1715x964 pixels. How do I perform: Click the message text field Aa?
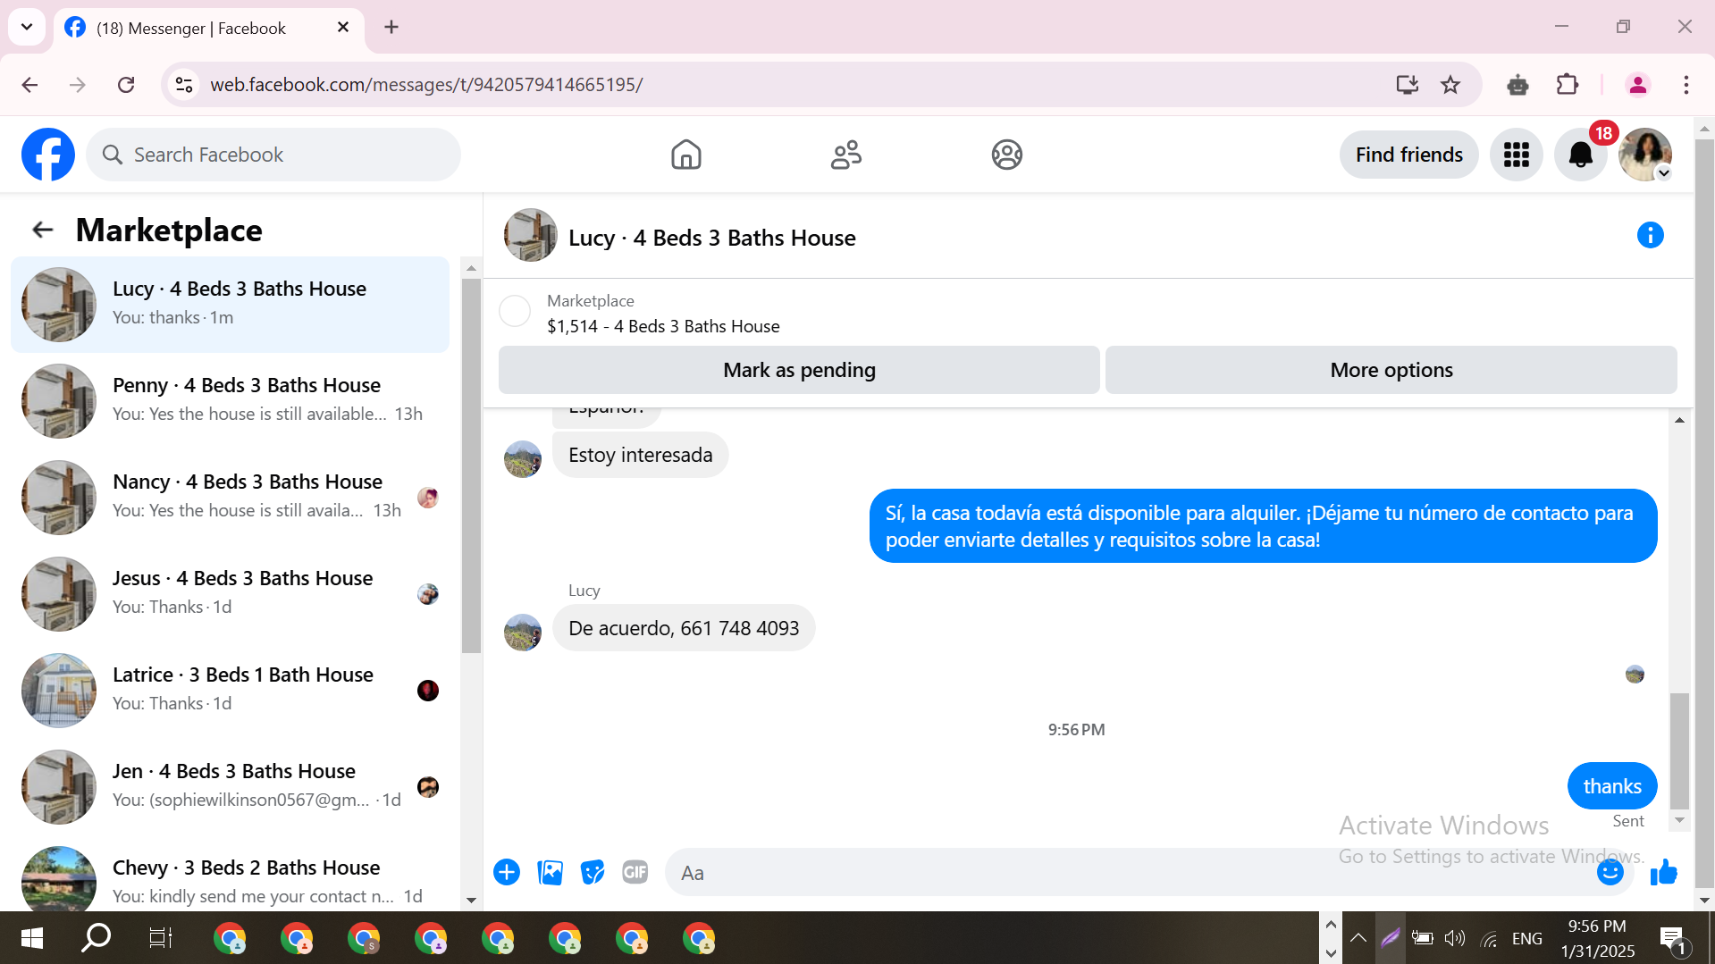1131,873
